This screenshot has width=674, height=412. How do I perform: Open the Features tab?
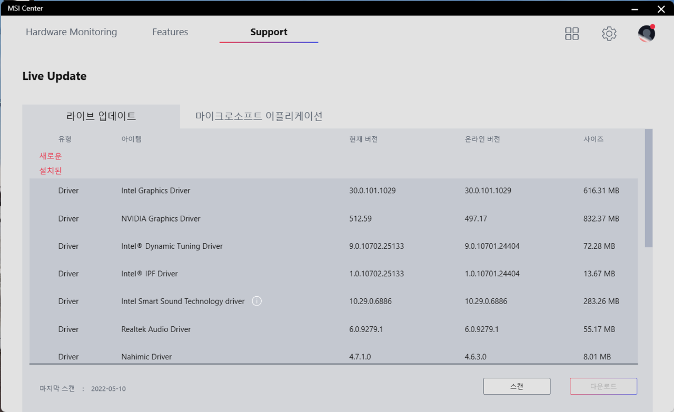[x=170, y=32]
